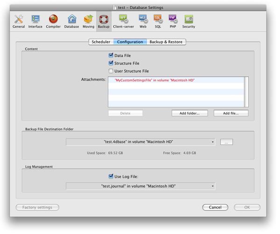Image resolution: width=280 pixels, height=234 pixels.
Task: Open the General settings icon
Action: (x=19, y=20)
